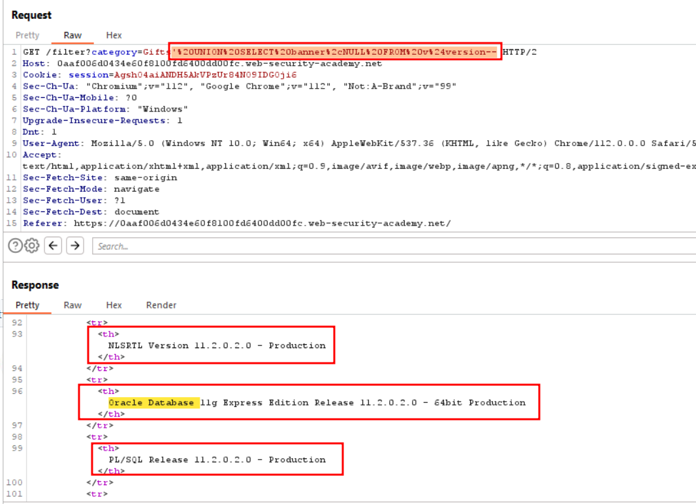
Task: Open the search help question mark icon
Action: [15, 245]
